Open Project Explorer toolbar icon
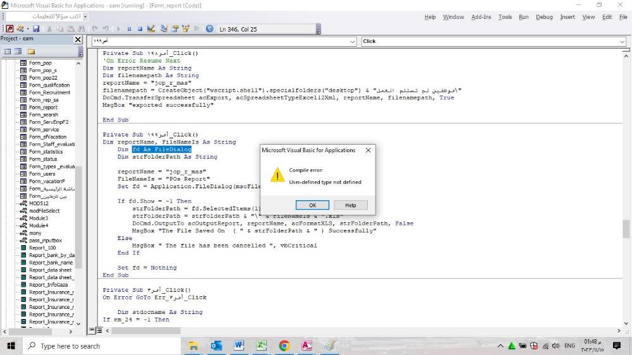Image resolution: width=632 pixels, height=355 pixels. click(164, 29)
